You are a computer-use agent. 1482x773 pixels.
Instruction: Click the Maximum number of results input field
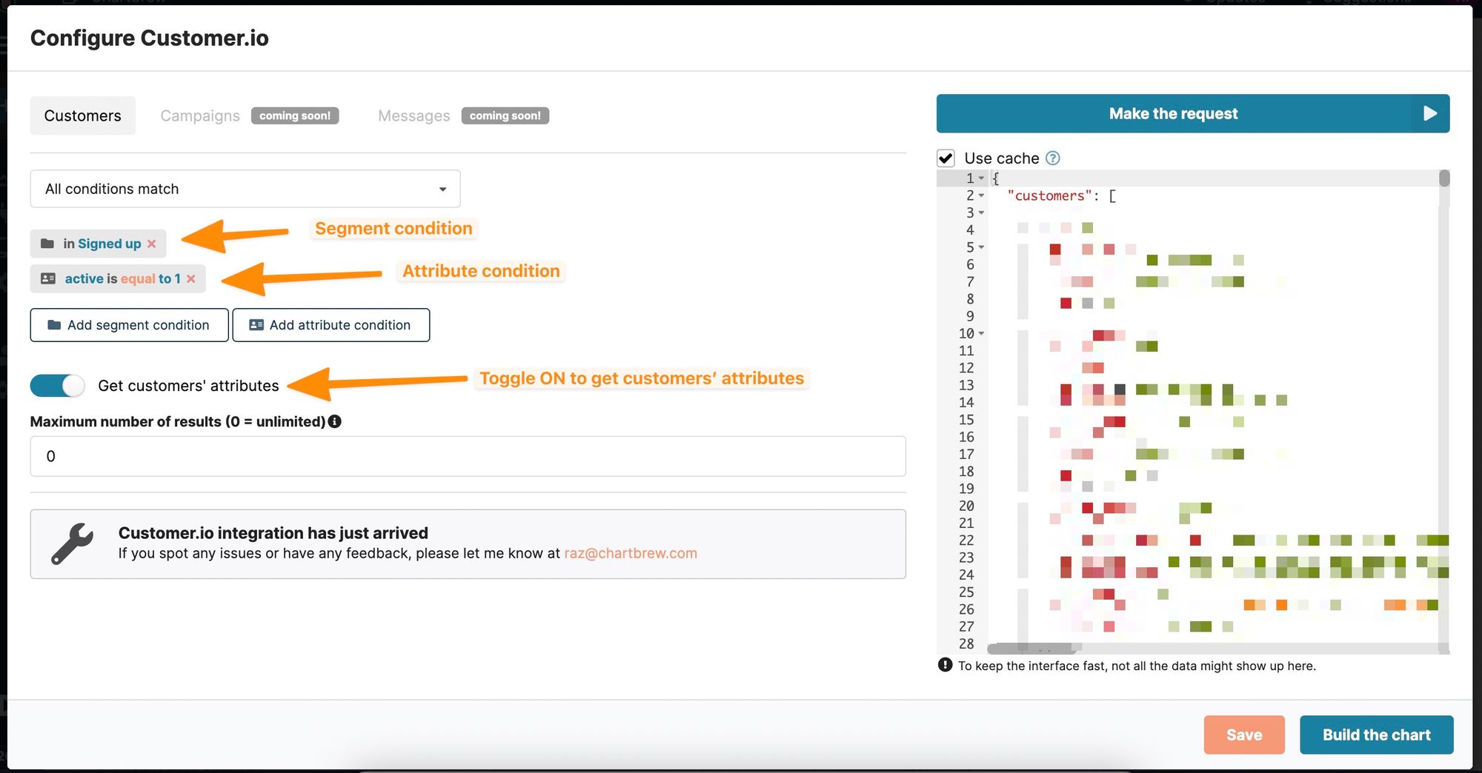(467, 456)
